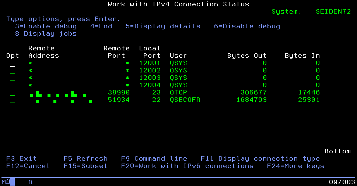Click F3=Exit function key
This screenshot has width=357, height=186.
pos(21,158)
